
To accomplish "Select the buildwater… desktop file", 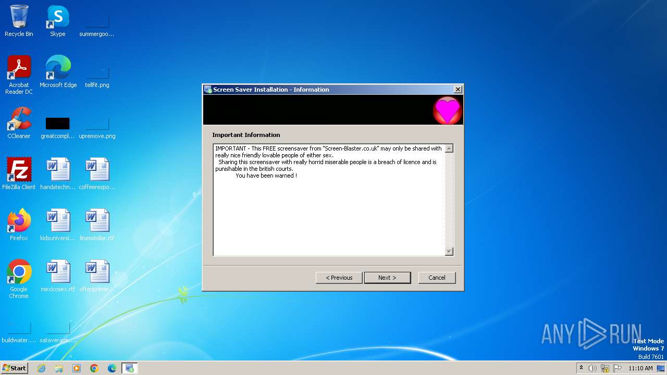I will point(19,332).
